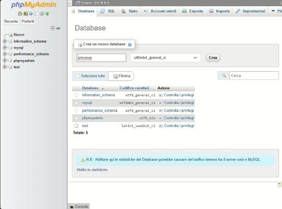Click the small page icon above the Console bar

(x=280, y=184)
